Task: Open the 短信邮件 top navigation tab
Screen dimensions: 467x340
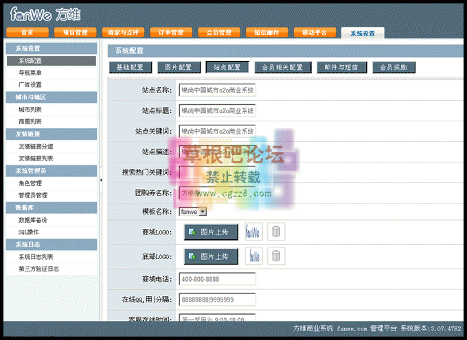Action: tap(267, 32)
